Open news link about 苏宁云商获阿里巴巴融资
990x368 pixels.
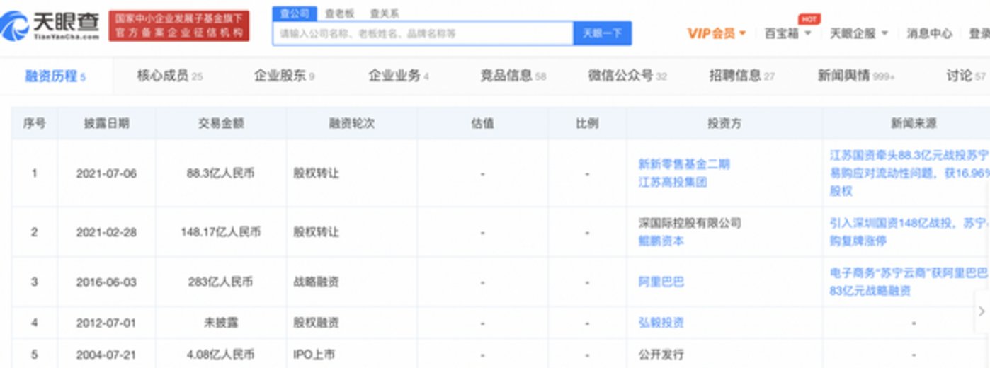click(909, 282)
